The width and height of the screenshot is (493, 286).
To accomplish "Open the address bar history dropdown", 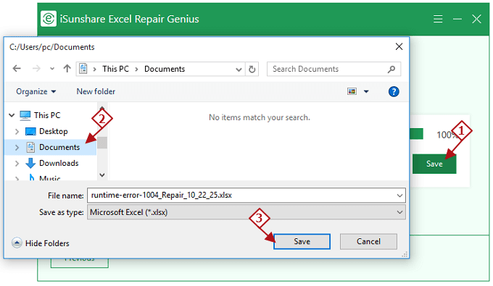I will click(239, 70).
